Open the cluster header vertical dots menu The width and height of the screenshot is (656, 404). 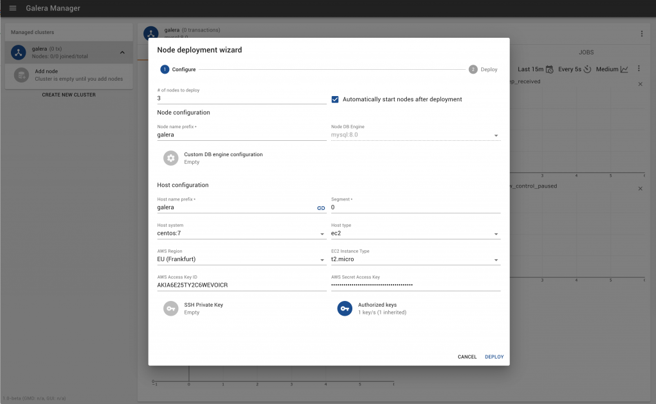[x=642, y=34]
